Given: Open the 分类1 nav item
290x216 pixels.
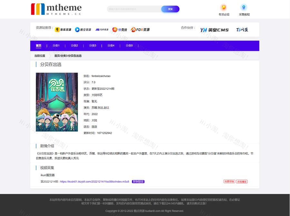Looking at the screenshot, I should point(56,45).
